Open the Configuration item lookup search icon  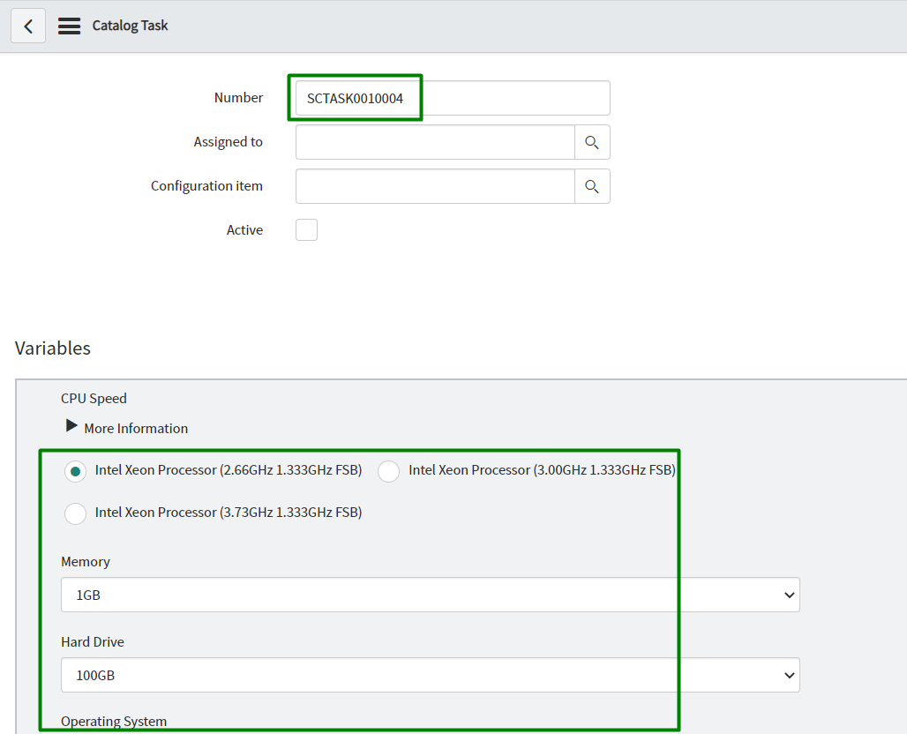592,186
